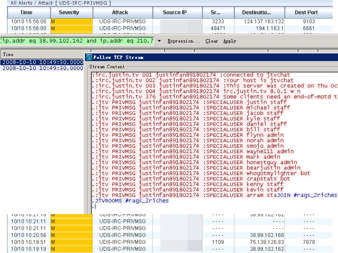Click the "All Alerts / Attack" breadcrumb title
Screen dimensions: 338x253
(61, 3)
